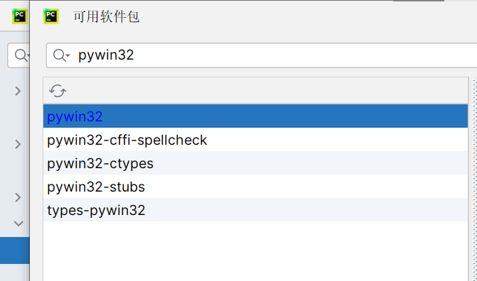
Task: Click empty list area below types-pywin32
Action: (255, 251)
